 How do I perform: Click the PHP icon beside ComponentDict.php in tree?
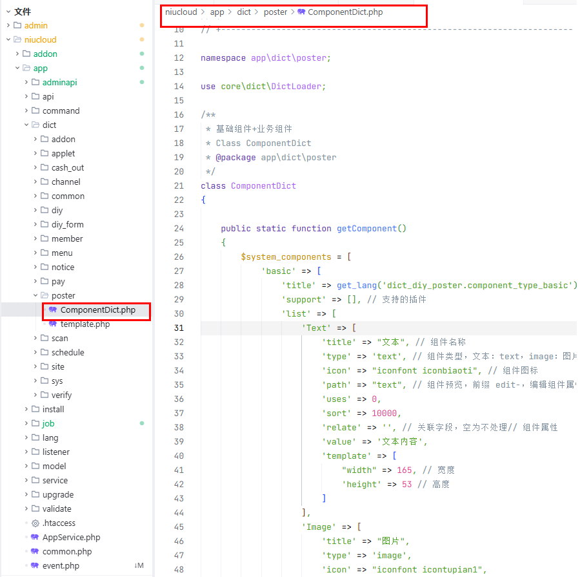[x=53, y=310]
